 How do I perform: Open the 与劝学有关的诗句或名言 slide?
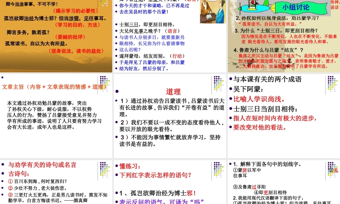click(x=56, y=182)
